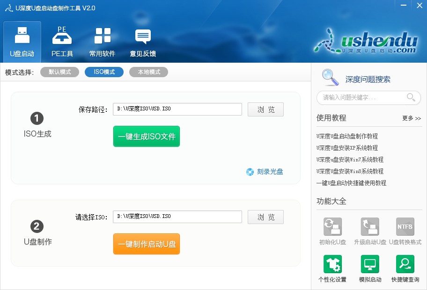Open the U盘启动 tab

coord(22,42)
